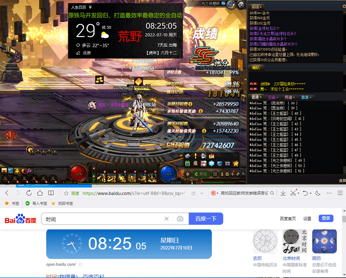
Task: Click the Baidu page scrollbar
Action: [x=344, y=219]
